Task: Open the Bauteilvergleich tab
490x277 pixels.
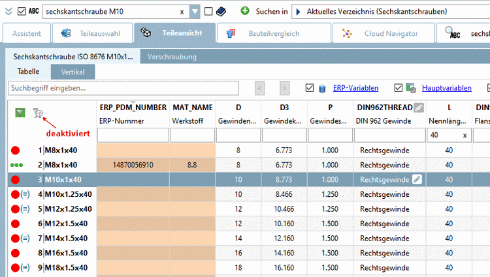Action: (274, 33)
